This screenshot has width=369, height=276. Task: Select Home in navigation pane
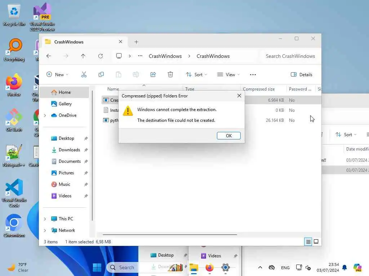tap(65, 92)
